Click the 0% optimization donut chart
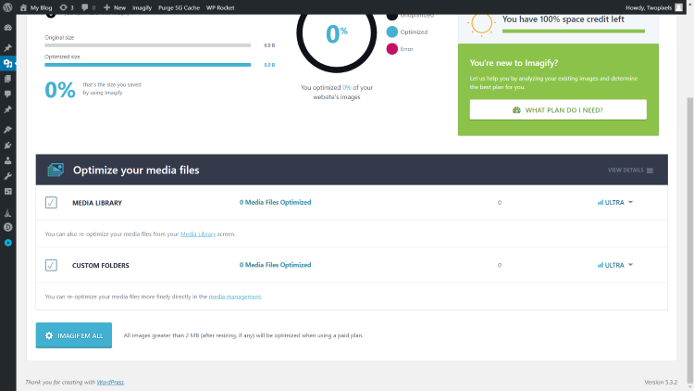The width and height of the screenshot is (694, 391). tap(337, 34)
